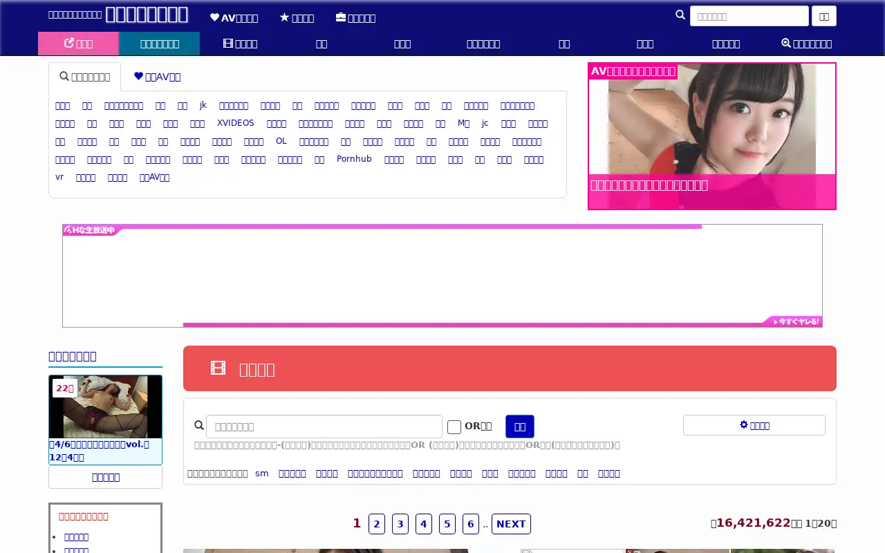The width and height of the screenshot is (885, 553).
Task: Go to page 5 of the results
Action: pyautogui.click(x=447, y=524)
